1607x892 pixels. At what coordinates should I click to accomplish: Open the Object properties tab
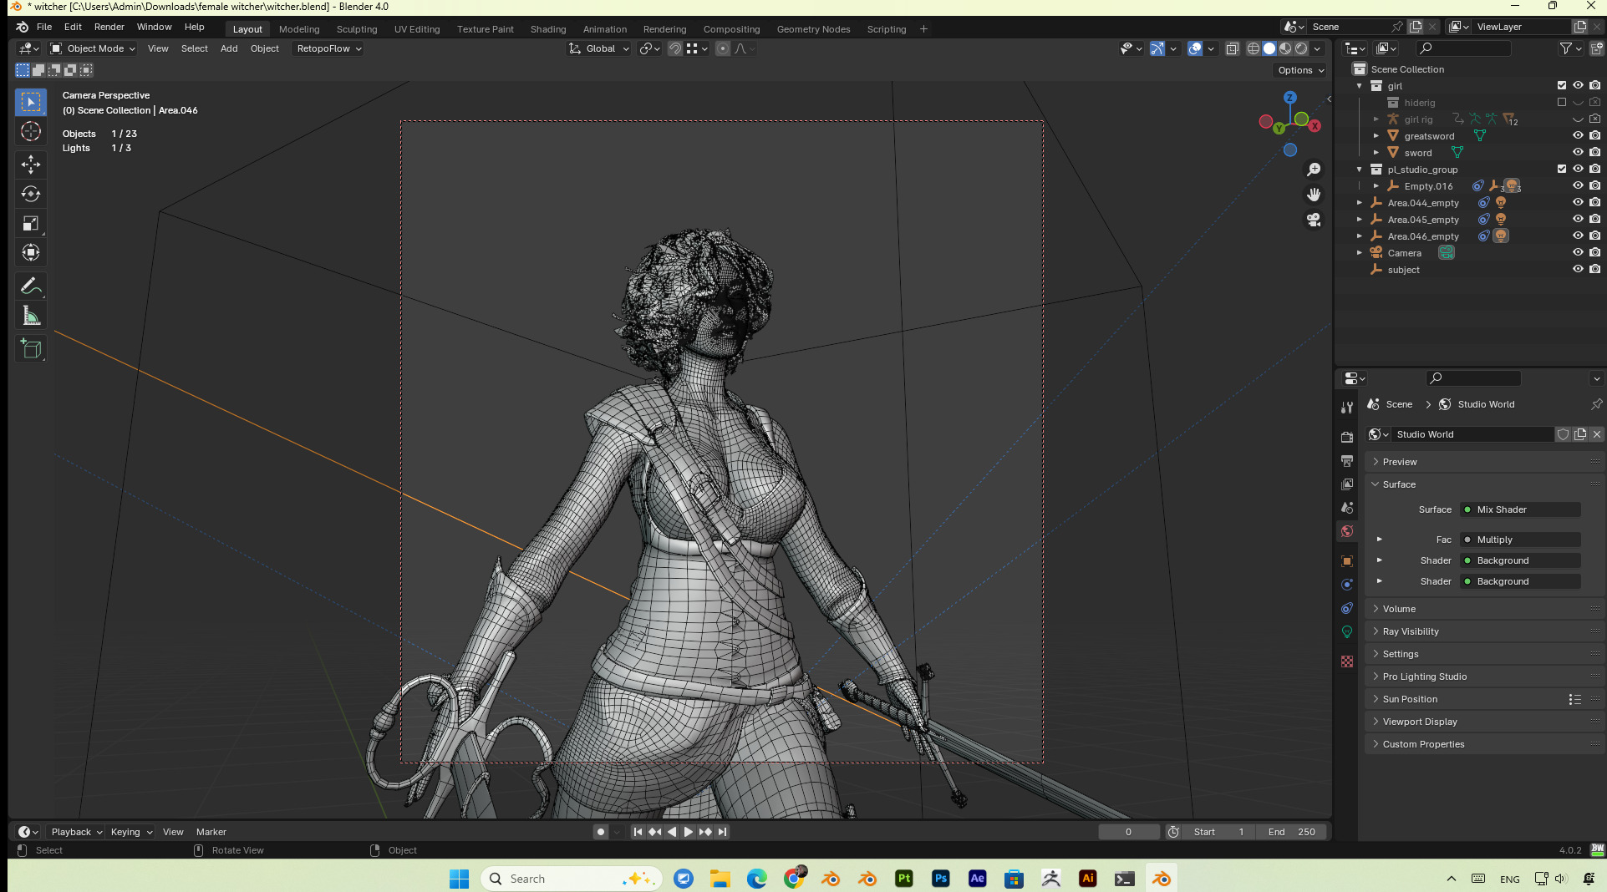tap(1346, 560)
